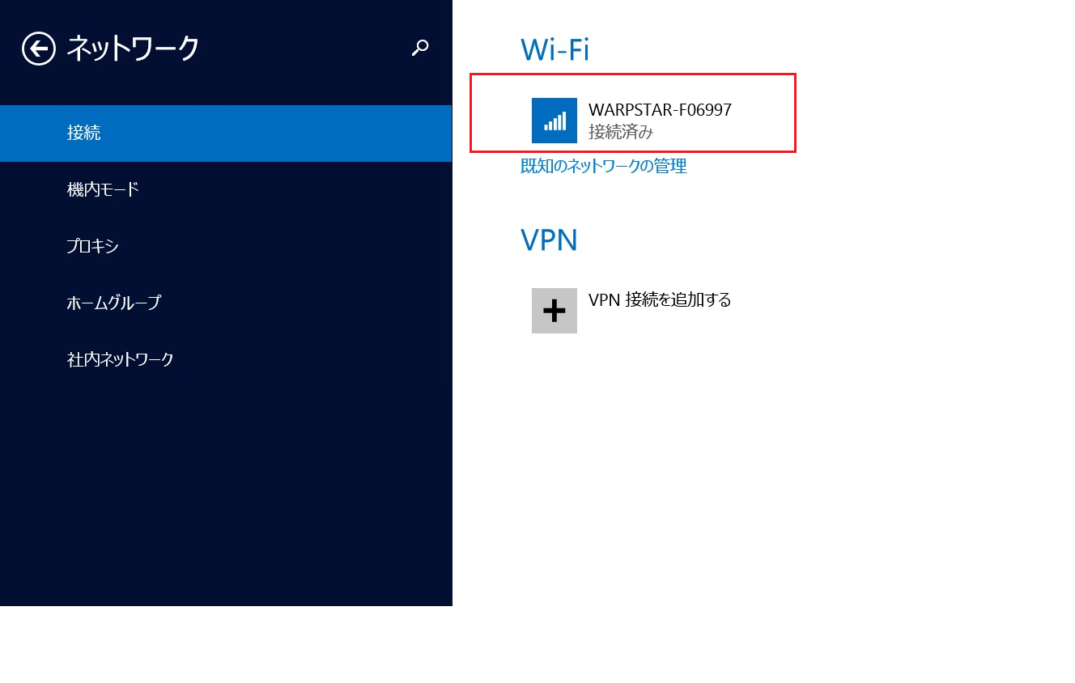Open search with the magnifier icon
The image size is (1075, 683).
click(420, 48)
